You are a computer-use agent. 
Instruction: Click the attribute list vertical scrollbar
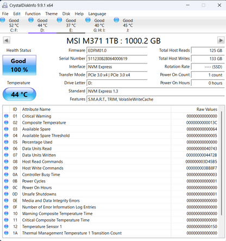[222, 163]
